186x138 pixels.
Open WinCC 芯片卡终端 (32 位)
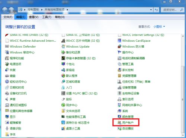pos(81,41)
